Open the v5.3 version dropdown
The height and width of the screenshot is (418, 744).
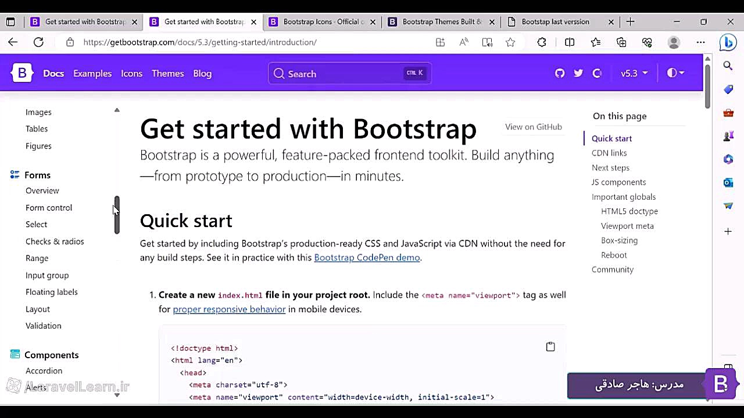point(634,73)
